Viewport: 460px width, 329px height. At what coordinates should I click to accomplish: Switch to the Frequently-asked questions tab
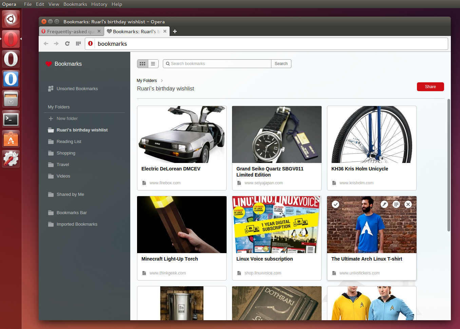[x=70, y=31]
